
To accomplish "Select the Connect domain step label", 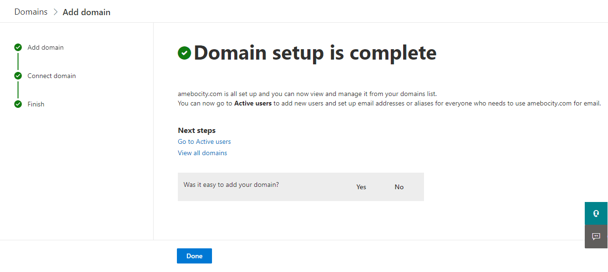I will (x=52, y=76).
